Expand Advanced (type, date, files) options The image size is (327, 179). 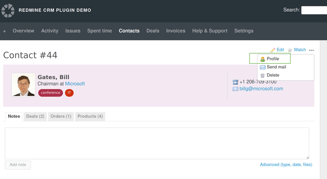(286, 165)
